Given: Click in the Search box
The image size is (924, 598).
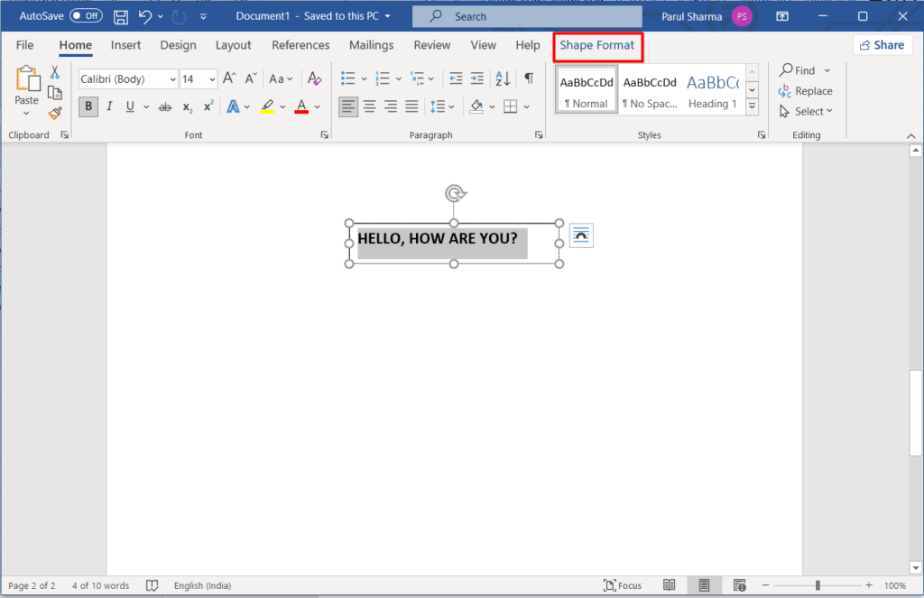Looking at the screenshot, I should (527, 16).
